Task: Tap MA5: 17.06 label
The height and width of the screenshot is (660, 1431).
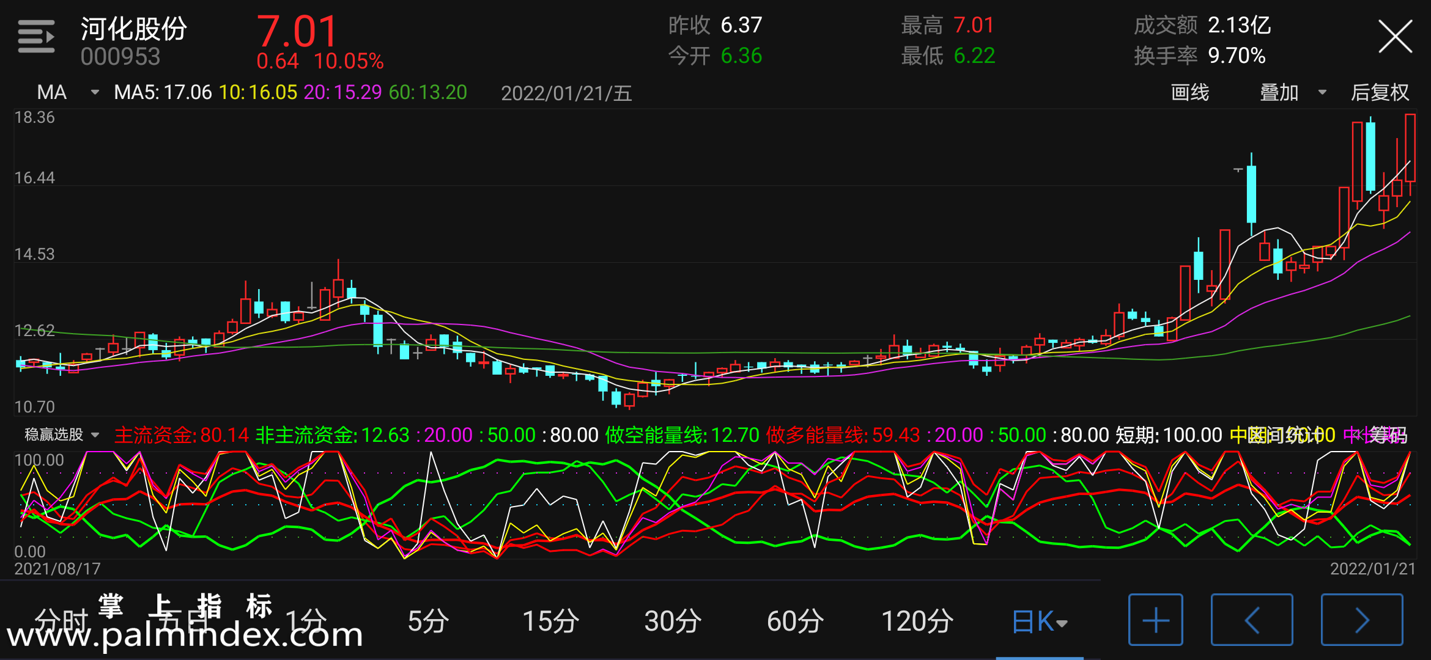Action: click(x=163, y=92)
